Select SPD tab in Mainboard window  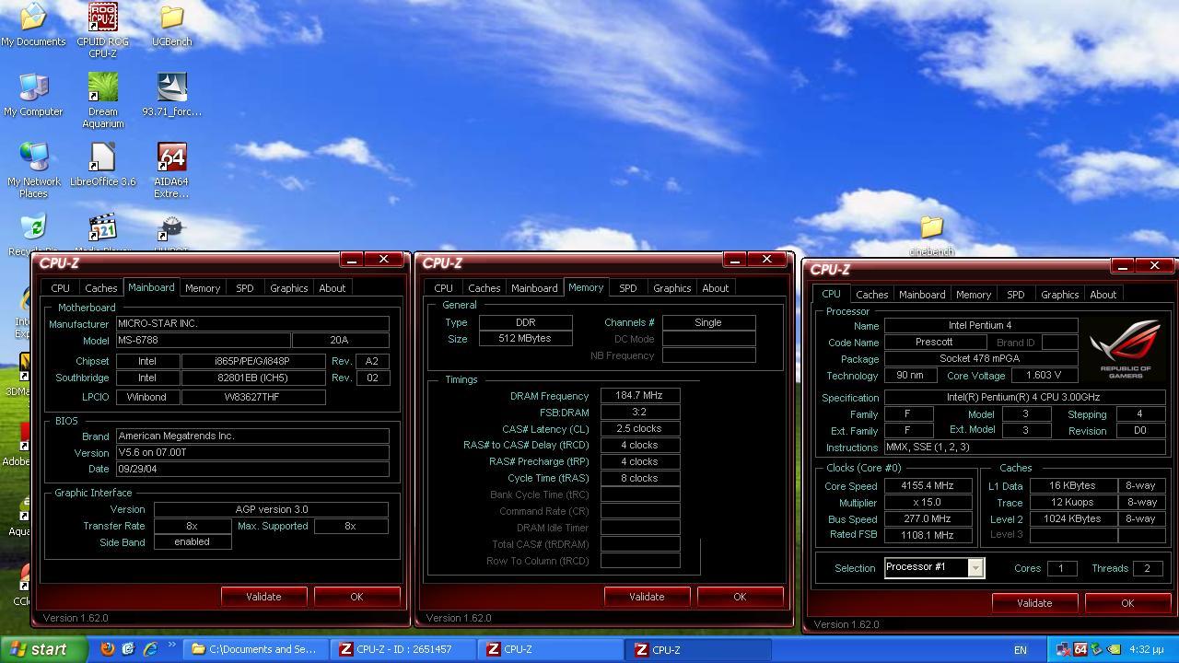[x=244, y=288]
